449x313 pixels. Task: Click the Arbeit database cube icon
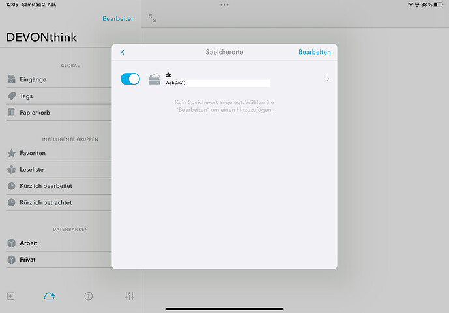coord(12,243)
